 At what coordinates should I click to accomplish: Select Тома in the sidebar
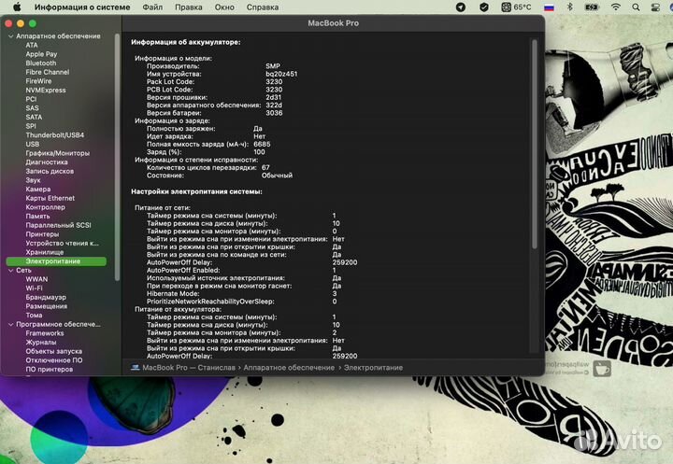click(34, 316)
